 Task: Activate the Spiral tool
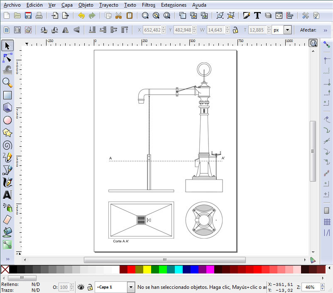7,145
